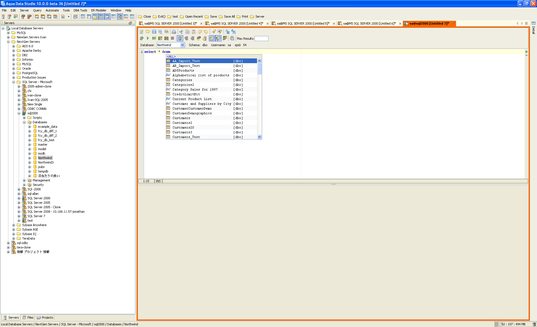Click the New script icon in editor toolbar
537x327 pixels.
(x=142, y=32)
